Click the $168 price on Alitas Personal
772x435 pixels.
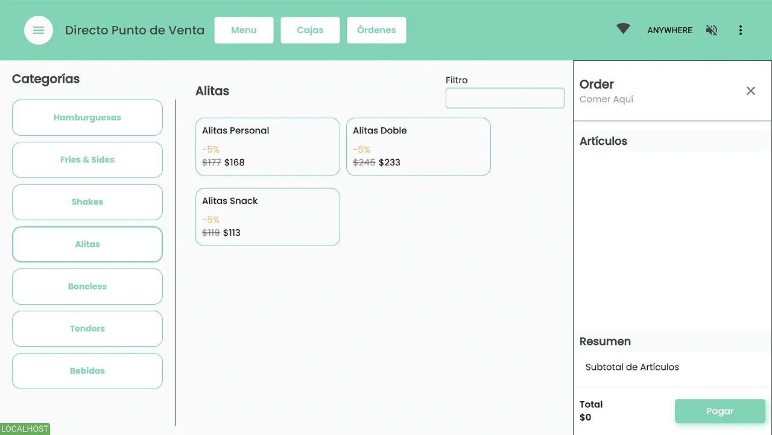click(x=235, y=162)
